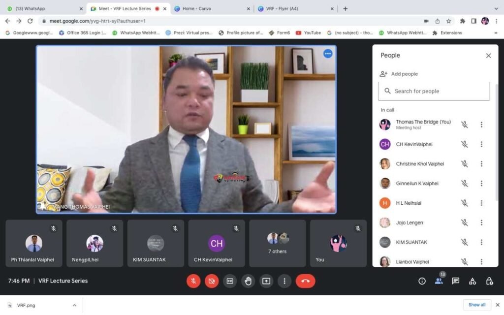This screenshot has height=315, width=504.
Task: Open the in-call chat panel icon
Action: pyautogui.click(x=456, y=281)
